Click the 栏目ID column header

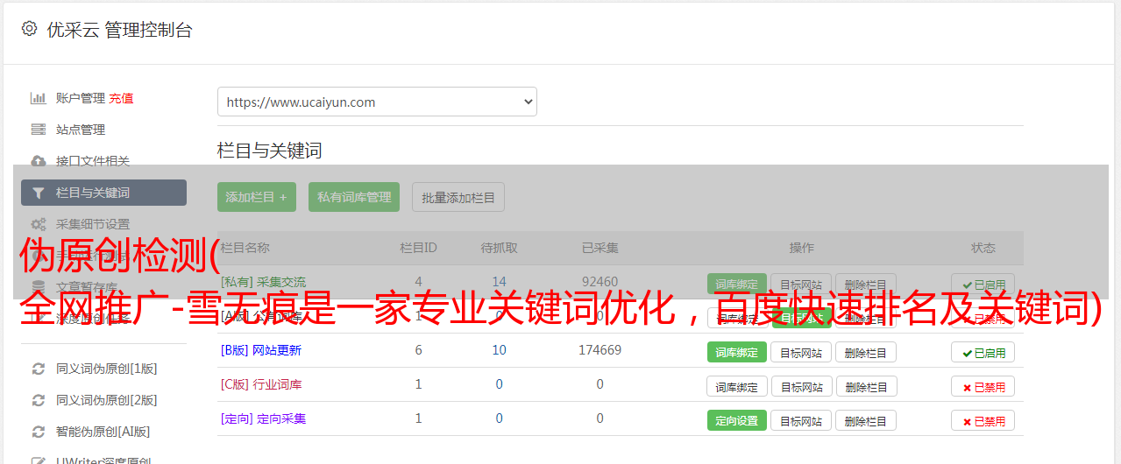point(418,248)
